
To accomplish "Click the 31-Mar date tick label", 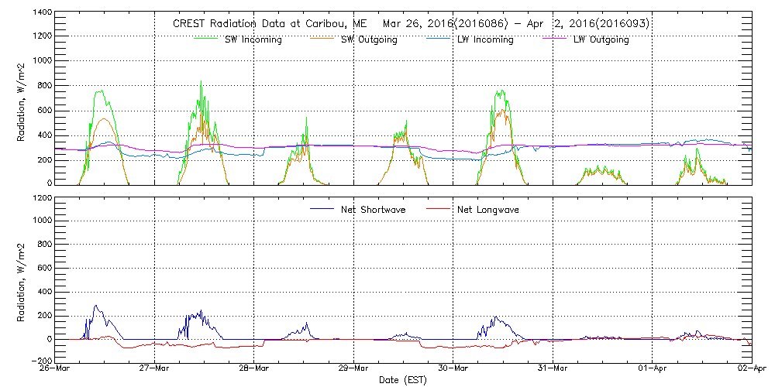I will [553, 369].
